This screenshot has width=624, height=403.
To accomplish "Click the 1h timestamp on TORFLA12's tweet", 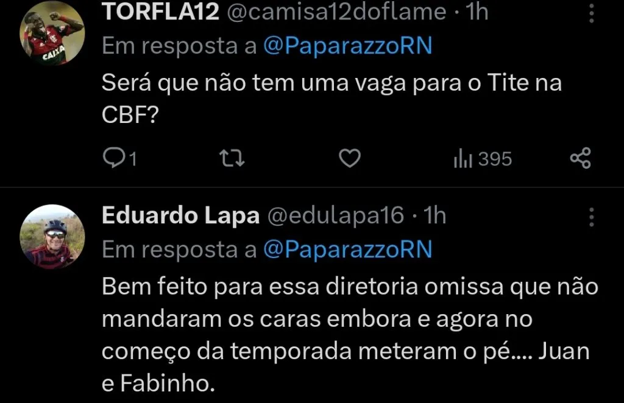I will coord(477,11).
